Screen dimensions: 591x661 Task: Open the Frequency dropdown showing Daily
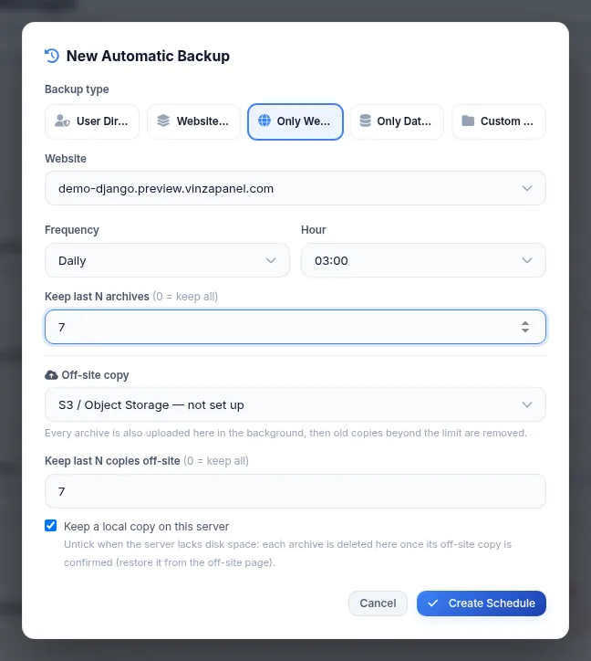(167, 260)
